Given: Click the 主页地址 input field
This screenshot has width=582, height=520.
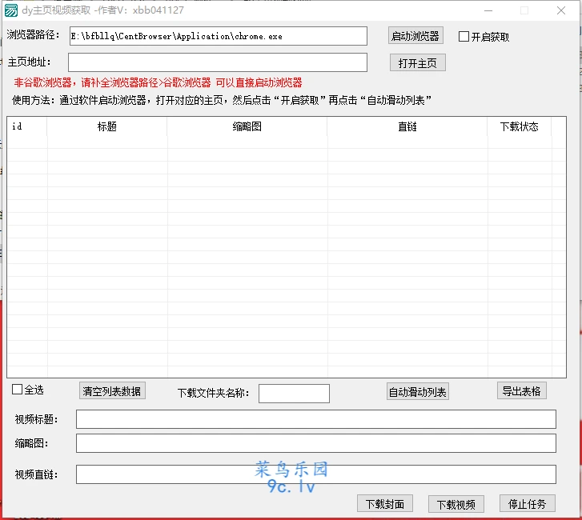Looking at the screenshot, I should click(218, 62).
